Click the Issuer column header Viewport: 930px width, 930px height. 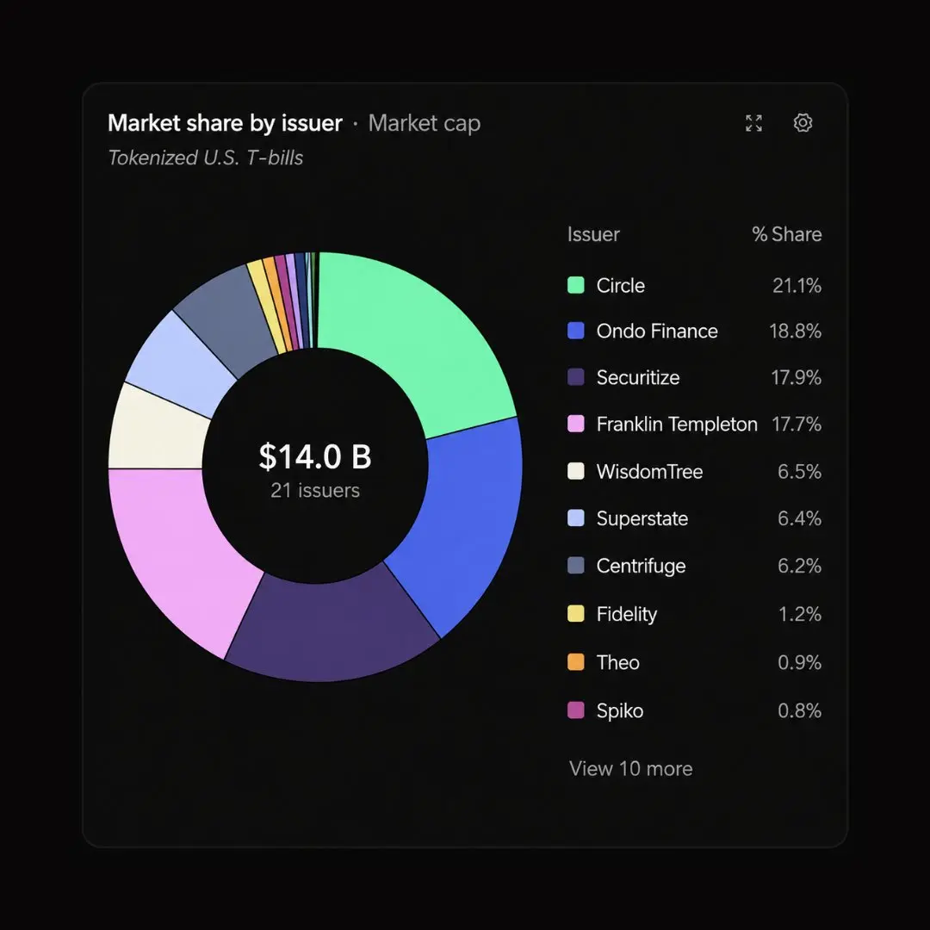[x=593, y=234]
